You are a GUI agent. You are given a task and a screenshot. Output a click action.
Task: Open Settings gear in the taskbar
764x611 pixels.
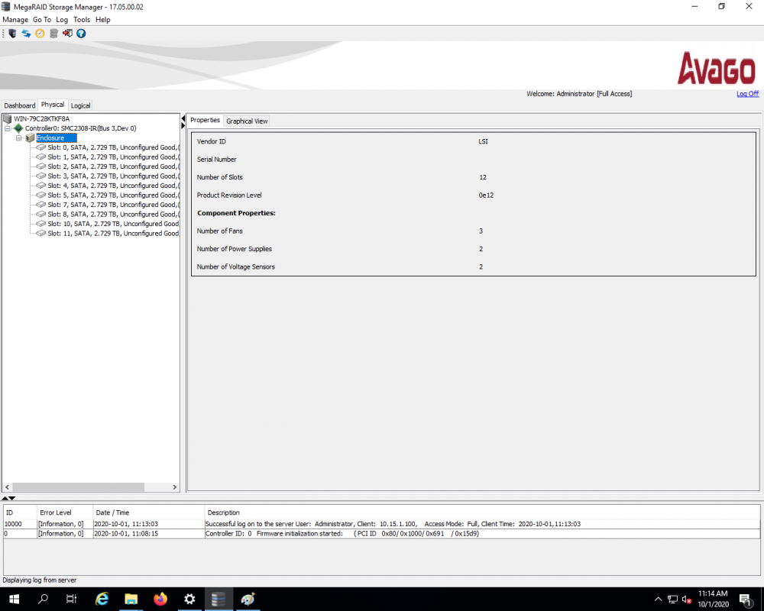(189, 599)
